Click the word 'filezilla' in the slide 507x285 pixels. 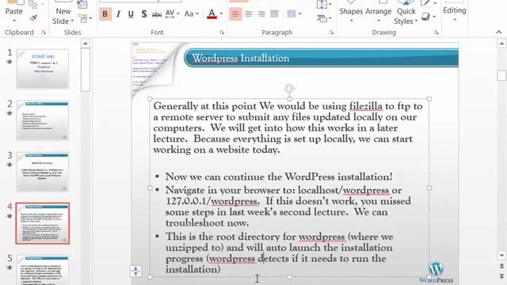pyautogui.click(x=366, y=106)
